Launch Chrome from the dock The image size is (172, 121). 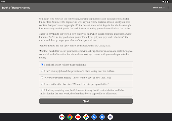click(x=70, y=117)
